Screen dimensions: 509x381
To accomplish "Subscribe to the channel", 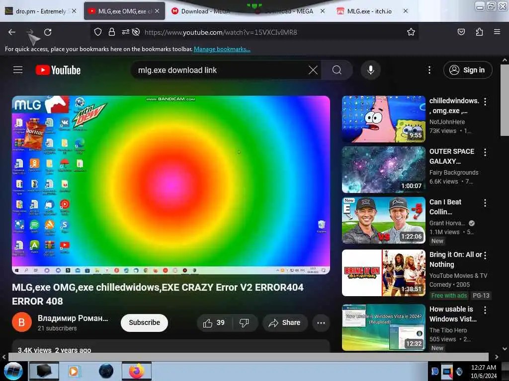I will coord(145,322).
